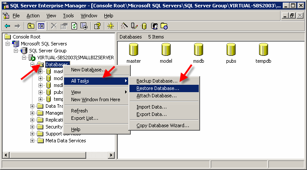Expand the Replication folder node
Screen dimensions: 307x170
pyautogui.click(x=32, y=120)
